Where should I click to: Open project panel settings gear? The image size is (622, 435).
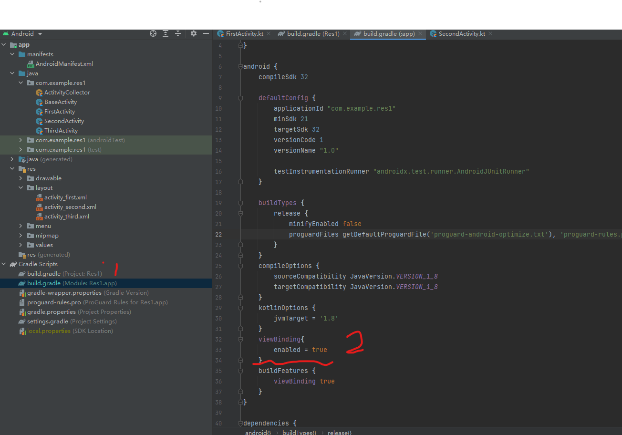pos(193,33)
